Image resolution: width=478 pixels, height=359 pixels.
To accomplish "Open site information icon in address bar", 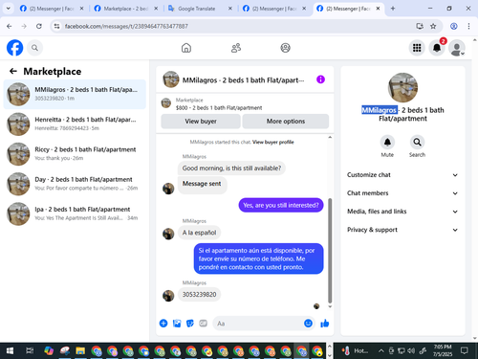I will 56,26.
